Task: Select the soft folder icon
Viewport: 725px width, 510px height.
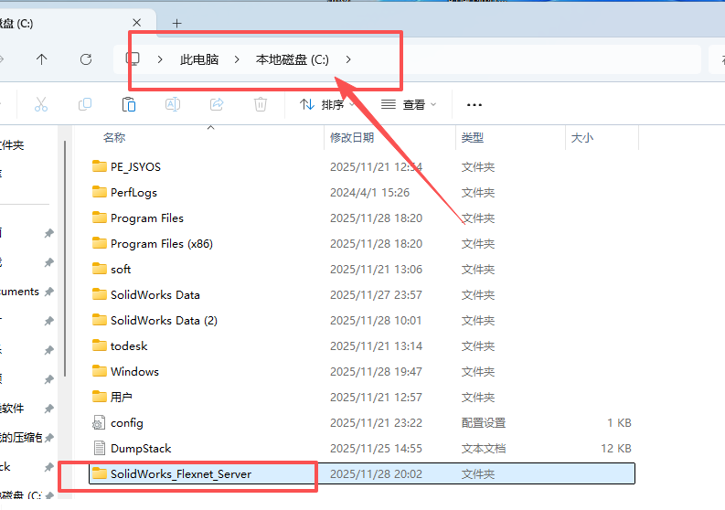Action: [100, 269]
